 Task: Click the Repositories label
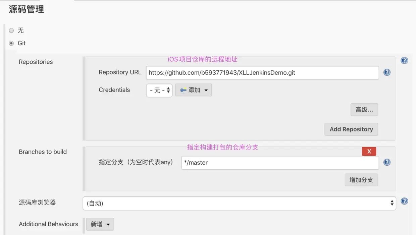coord(36,62)
